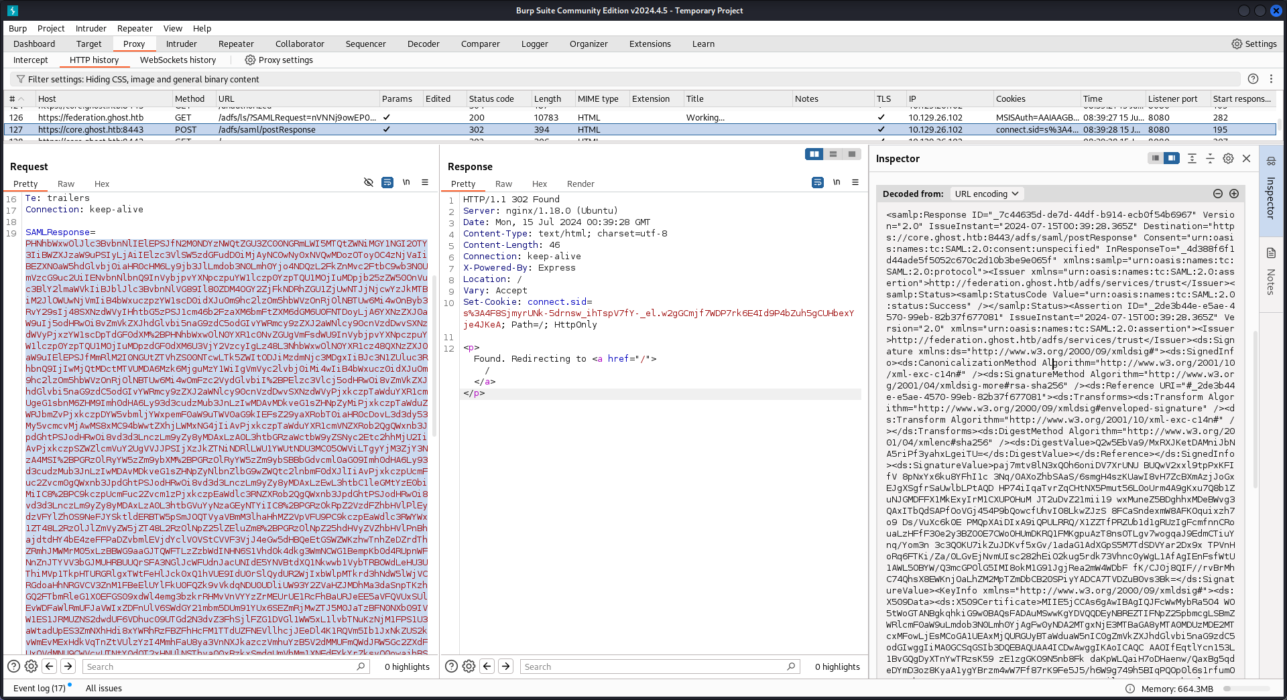
Task: Switch Inspector to two-column layout
Action: (1172, 158)
